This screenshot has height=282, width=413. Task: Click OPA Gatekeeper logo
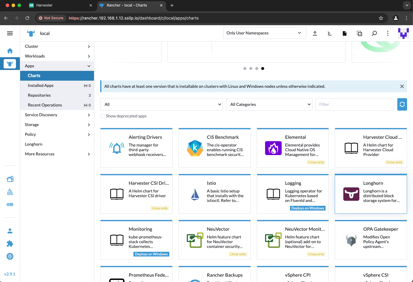[351, 240]
